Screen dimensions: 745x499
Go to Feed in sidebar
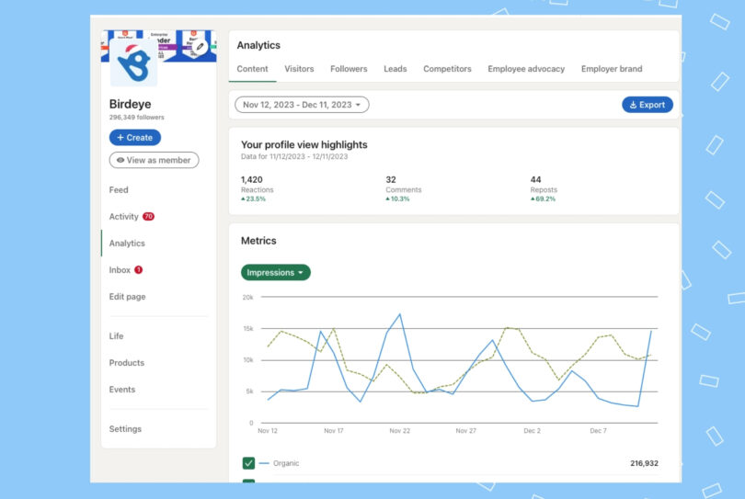119,190
